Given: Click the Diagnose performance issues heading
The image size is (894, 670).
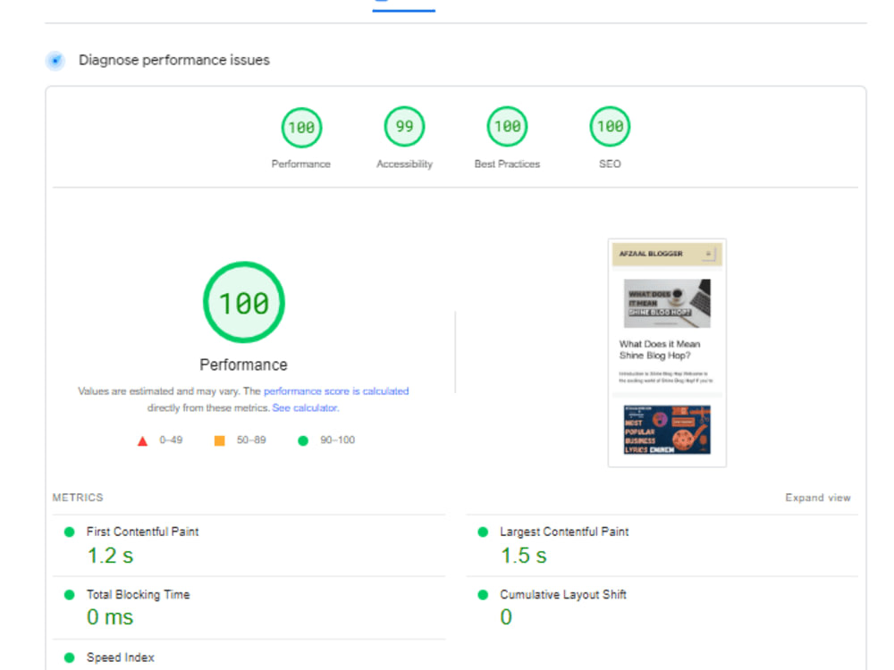Looking at the screenshot, I should (x=174, y=60).
